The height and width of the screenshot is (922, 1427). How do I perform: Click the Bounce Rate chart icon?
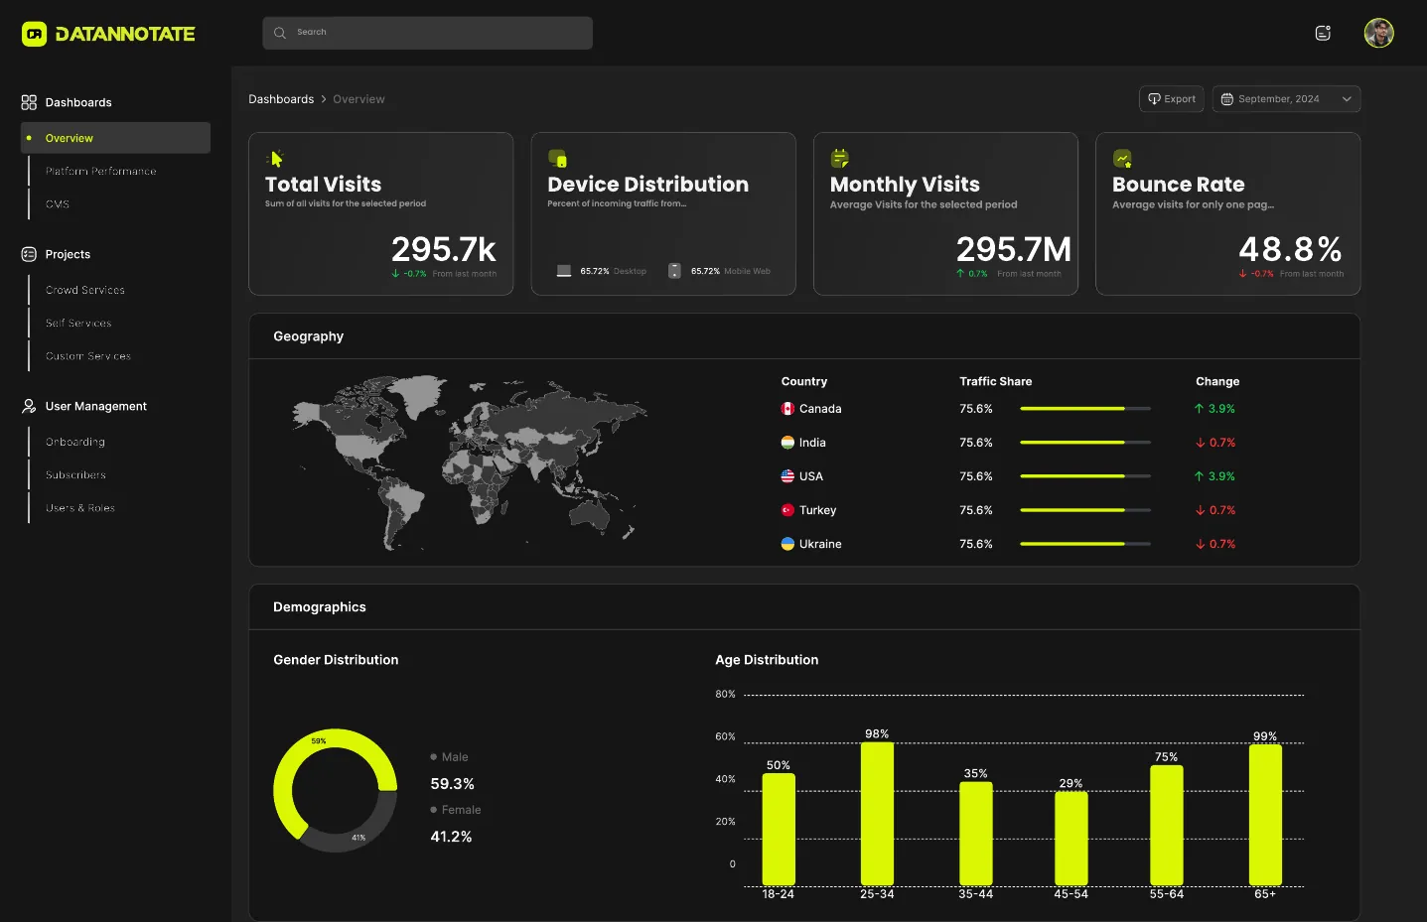click(1122, 158)
